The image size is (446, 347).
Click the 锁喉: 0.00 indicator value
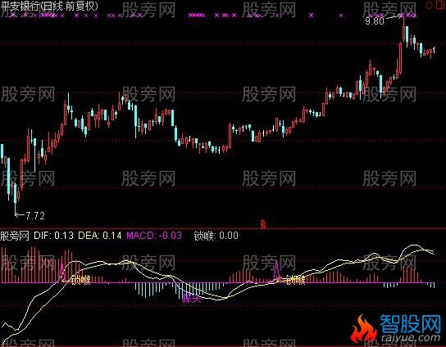216,236
